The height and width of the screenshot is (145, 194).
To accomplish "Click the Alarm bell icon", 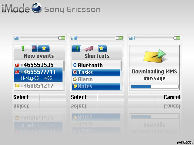I will click(75, 79).
